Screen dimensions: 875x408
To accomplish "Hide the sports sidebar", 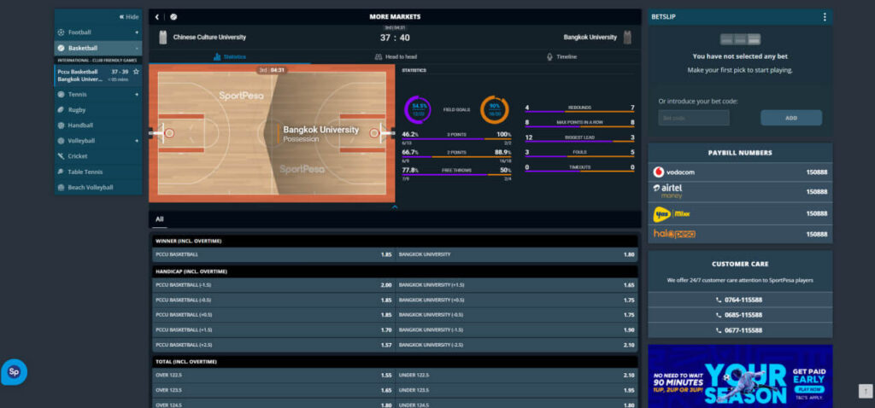I will click(x=129, y=17).
